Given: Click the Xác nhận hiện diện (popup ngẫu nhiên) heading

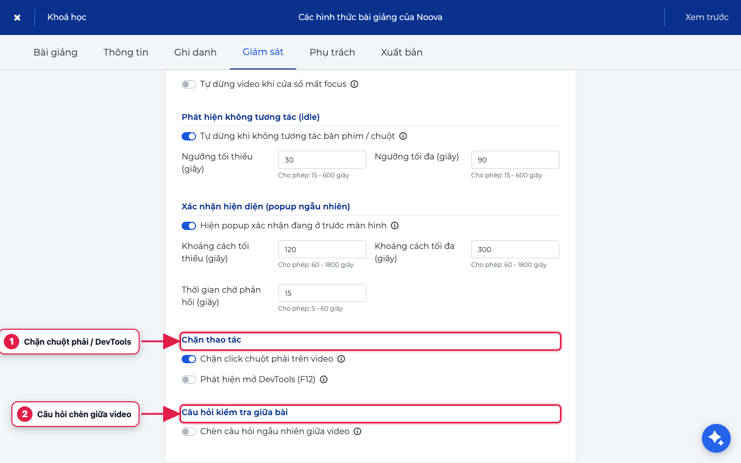Looking at the screenshot, I should point(266,206).
